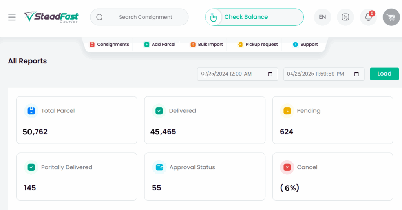Click the blue Total Parcel icon
Viewport: 402px width, 210px height.
pos(31,111)
